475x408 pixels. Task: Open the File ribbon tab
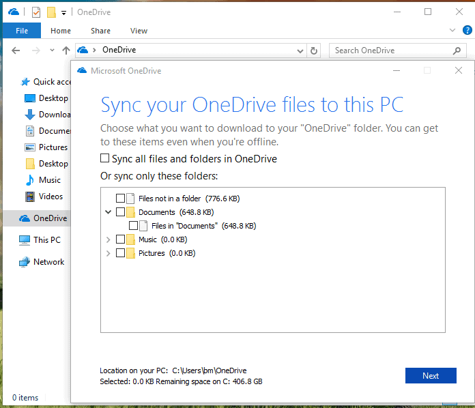pos(22,31)
